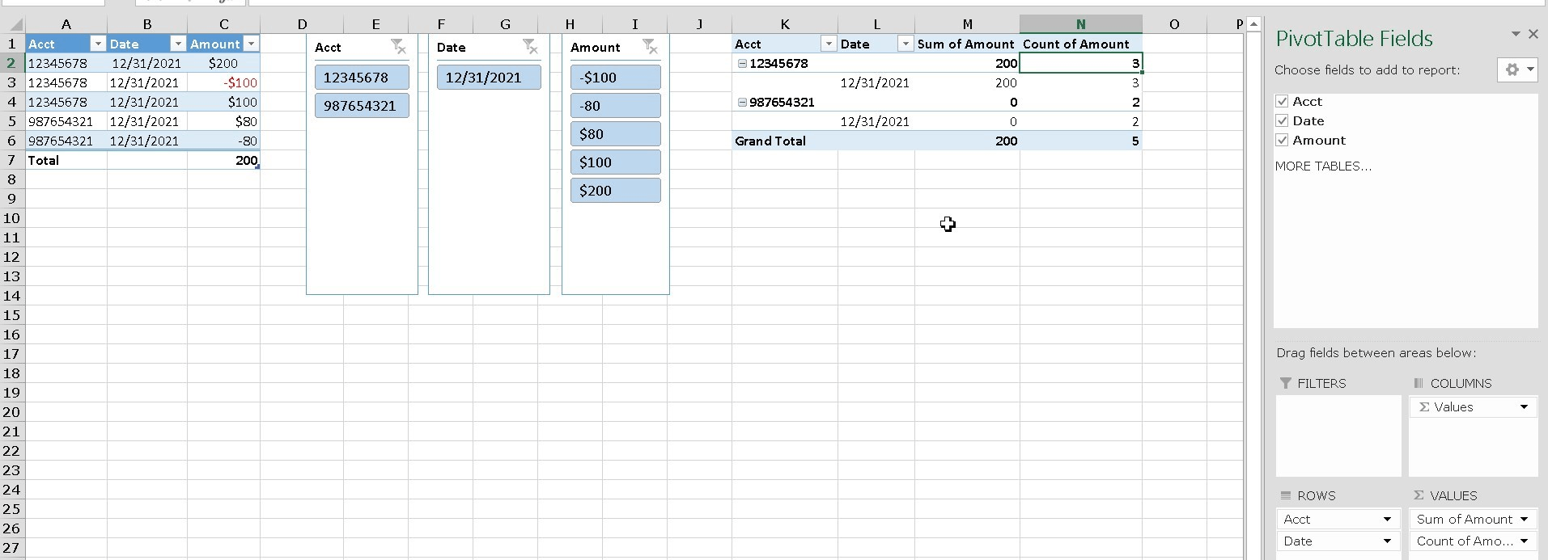Viewport: 1548px width, 560px height.
Task: Click the Total label in cell A7
Action: (66, 160)
